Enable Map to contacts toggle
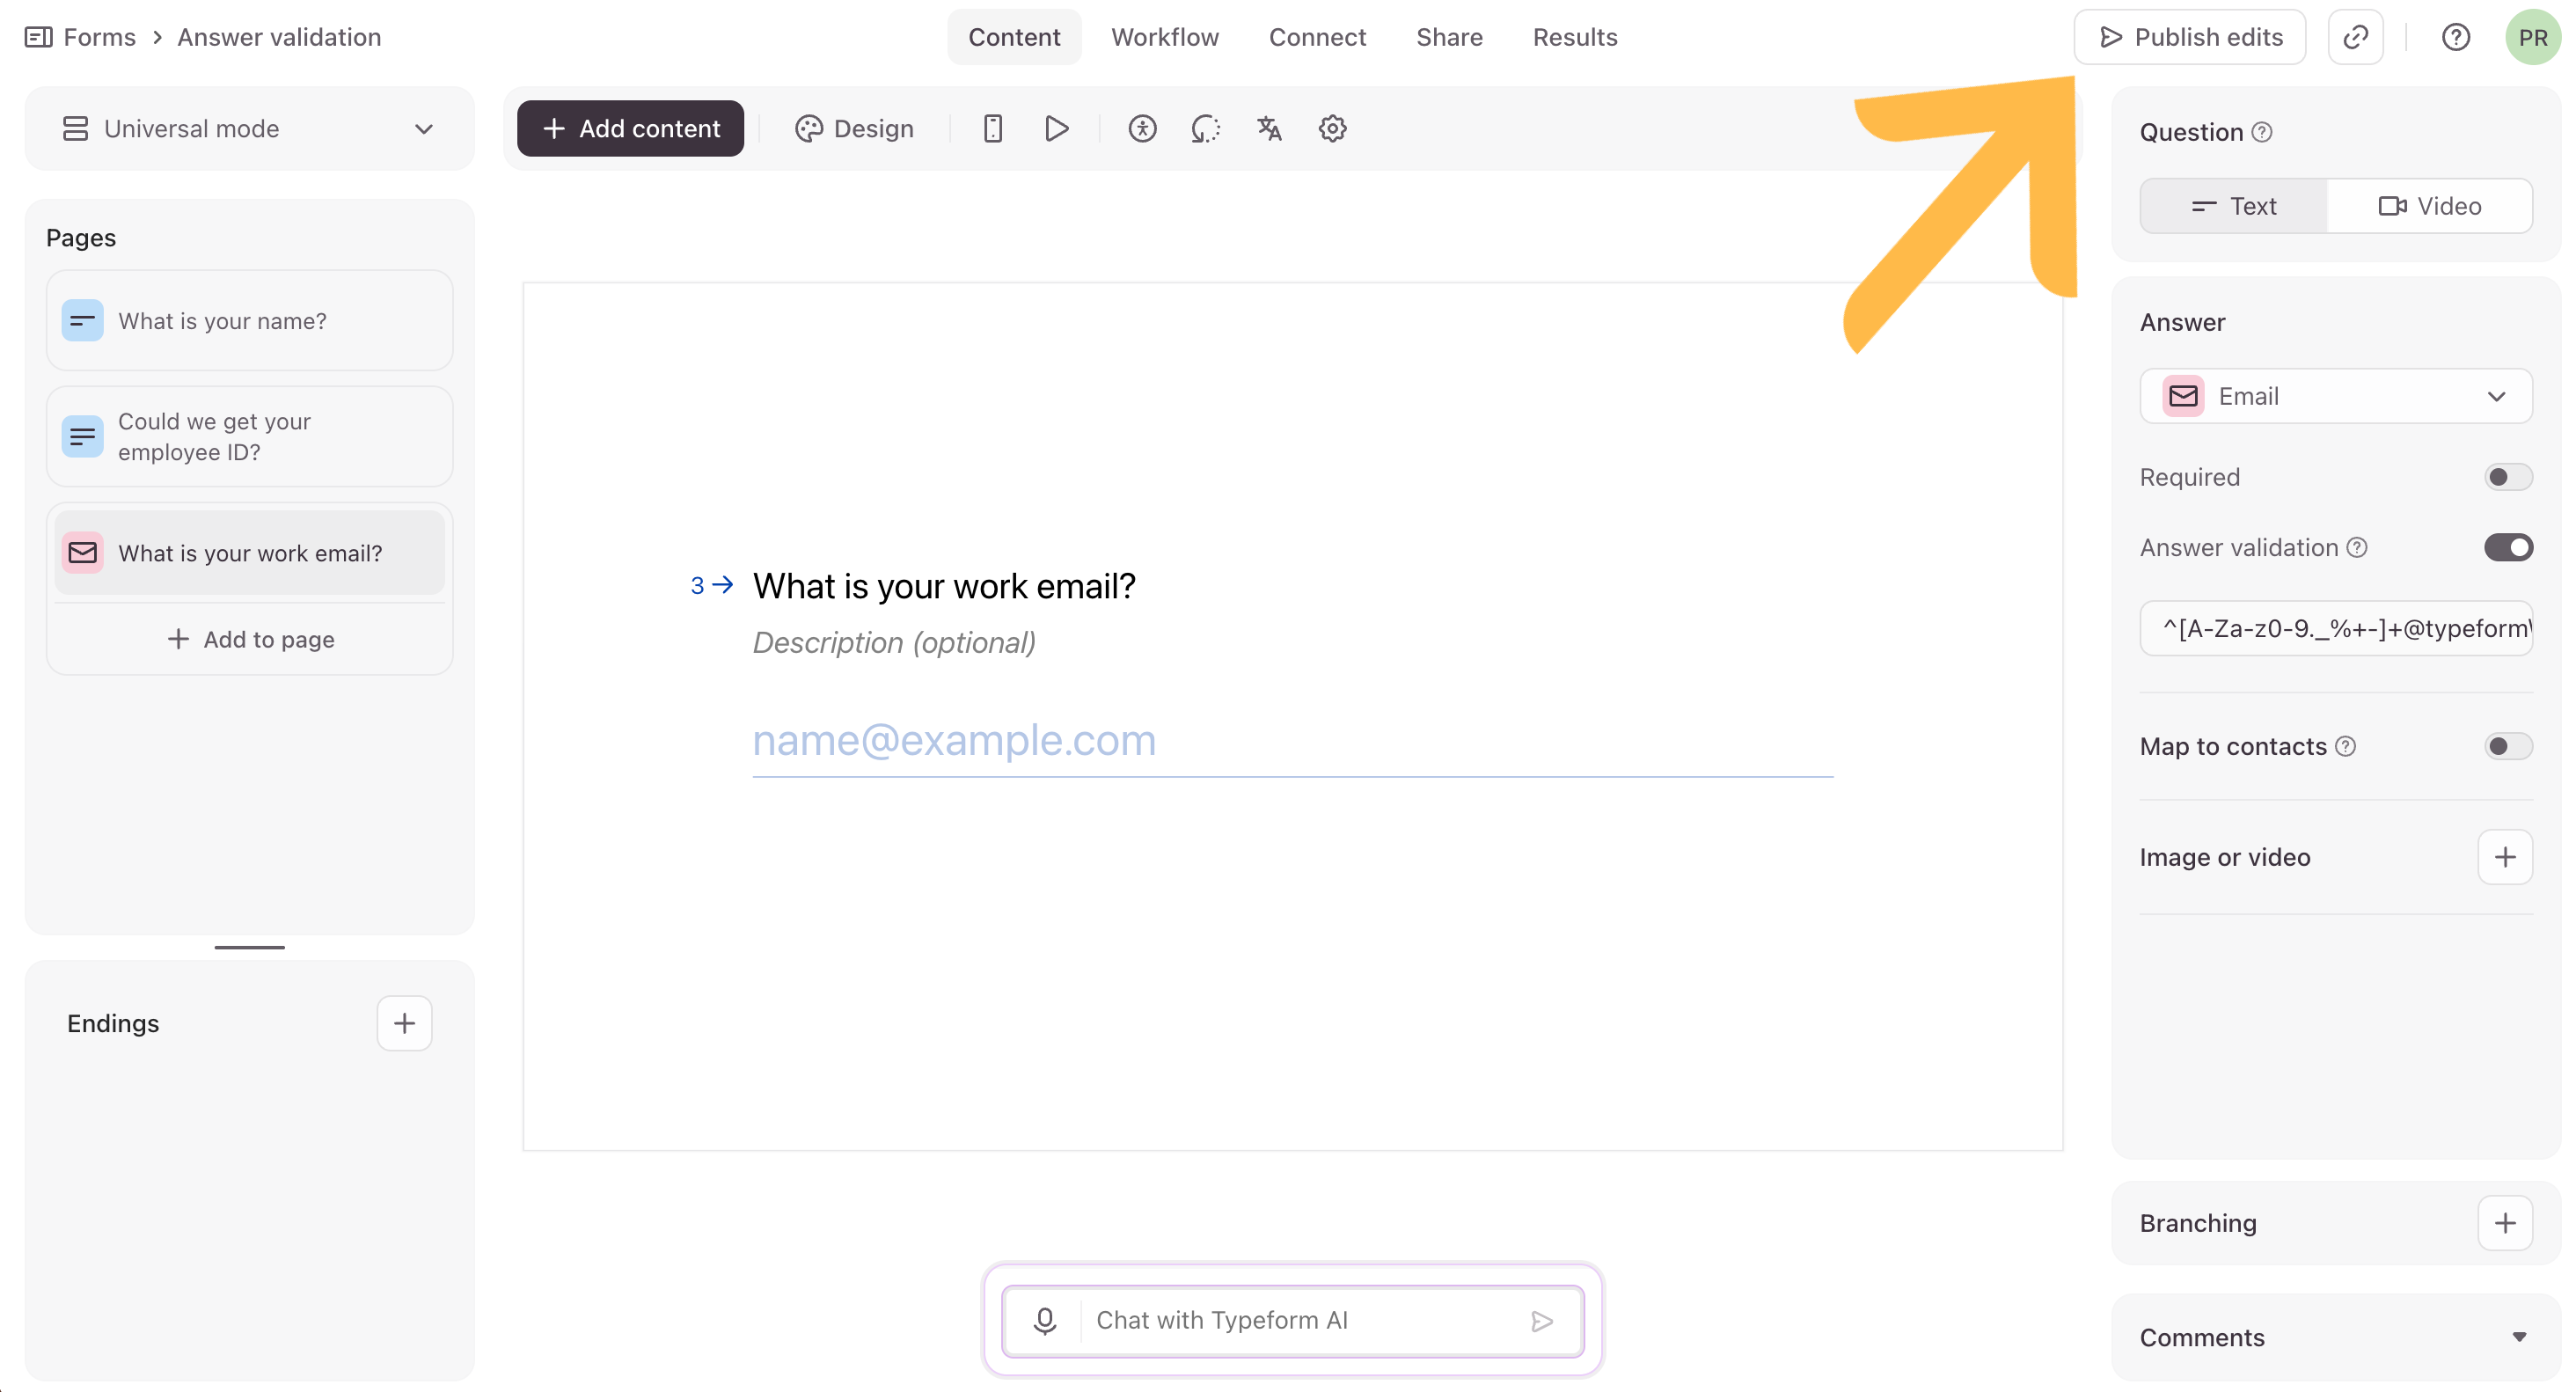This screenshot has width=2576, height=1392. point(2507,746)
